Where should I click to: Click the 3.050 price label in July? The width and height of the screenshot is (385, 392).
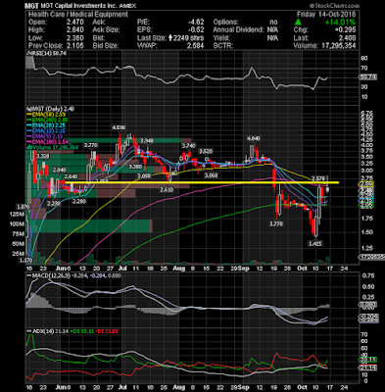coord(144,176)
